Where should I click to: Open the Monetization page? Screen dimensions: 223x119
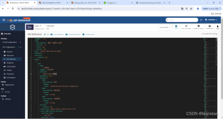(11, 77)
